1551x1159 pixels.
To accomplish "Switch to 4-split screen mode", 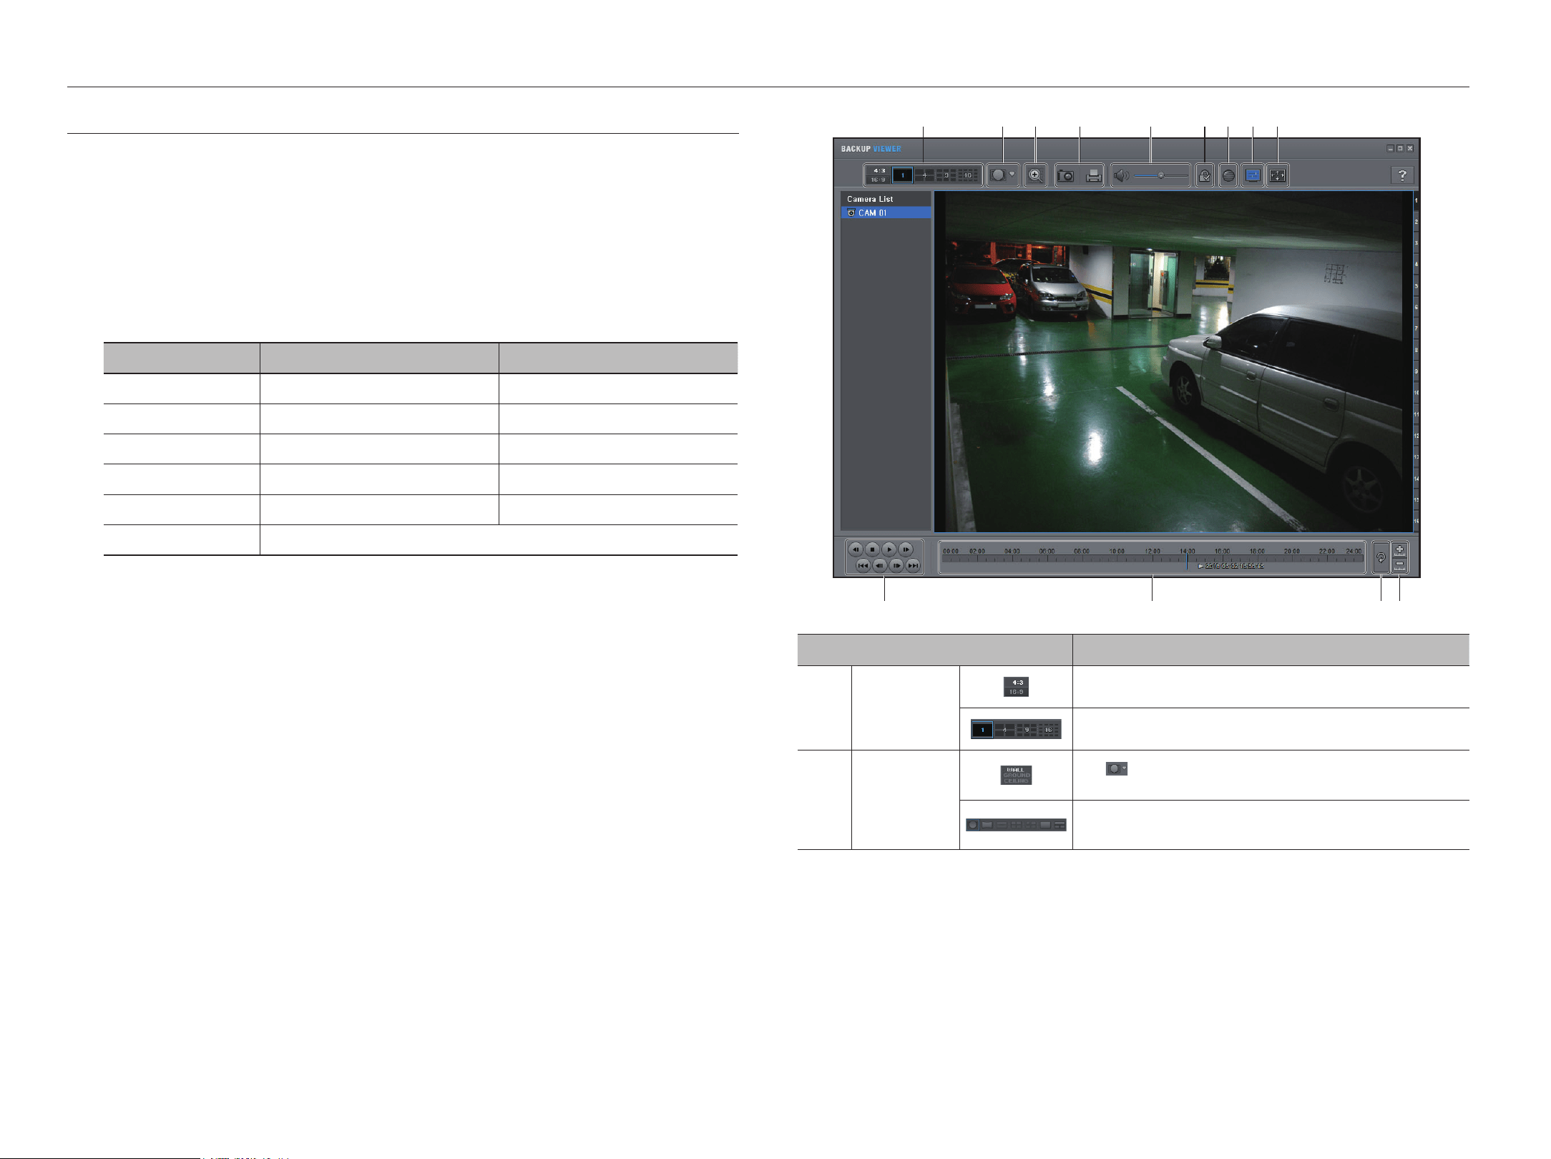I will point(924,175).
